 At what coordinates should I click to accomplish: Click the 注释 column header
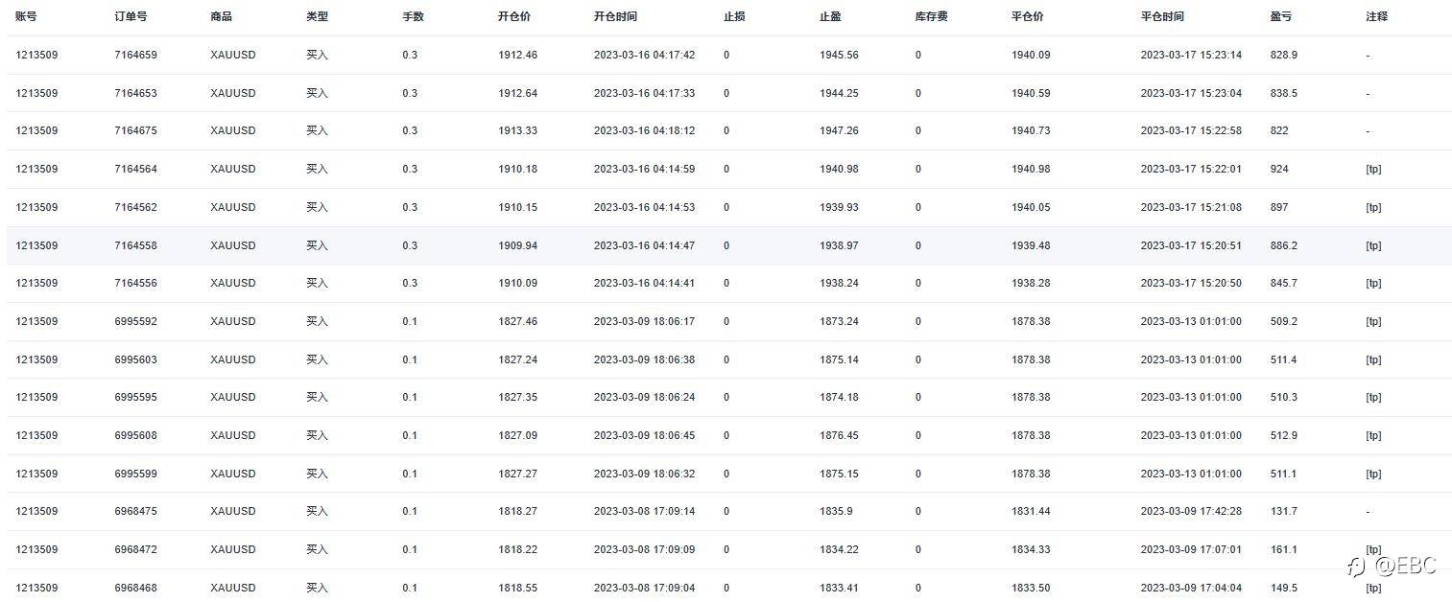[x=1376, y=16]
